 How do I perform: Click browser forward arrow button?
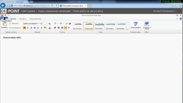tap(8, 5)
